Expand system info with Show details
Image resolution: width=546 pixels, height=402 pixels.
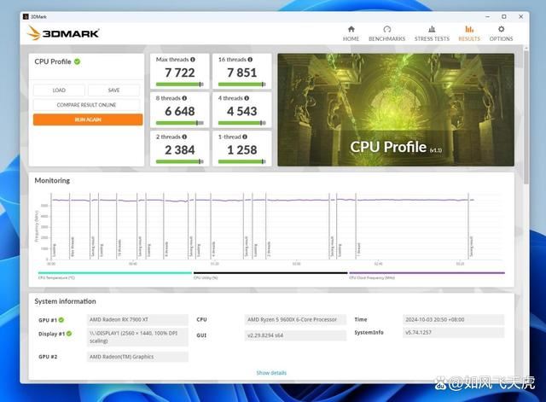[x=271, y=373]
